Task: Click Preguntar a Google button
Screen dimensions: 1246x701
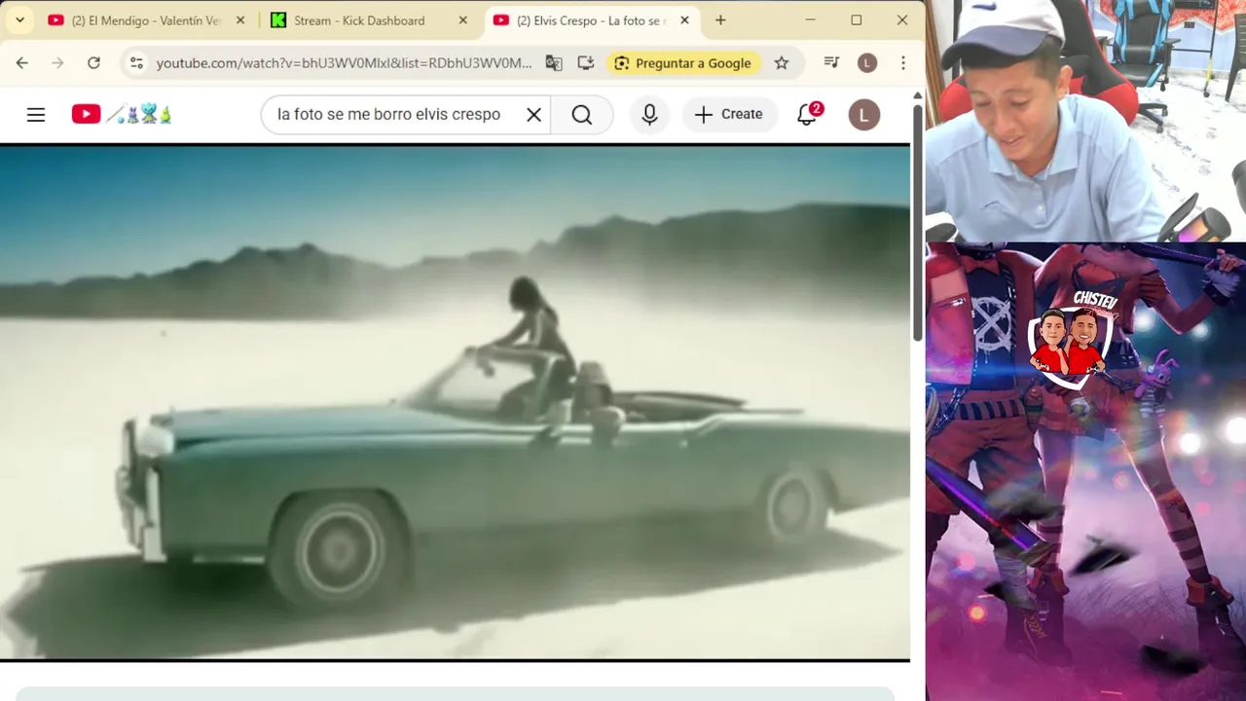Action: [x=683, y=63]
